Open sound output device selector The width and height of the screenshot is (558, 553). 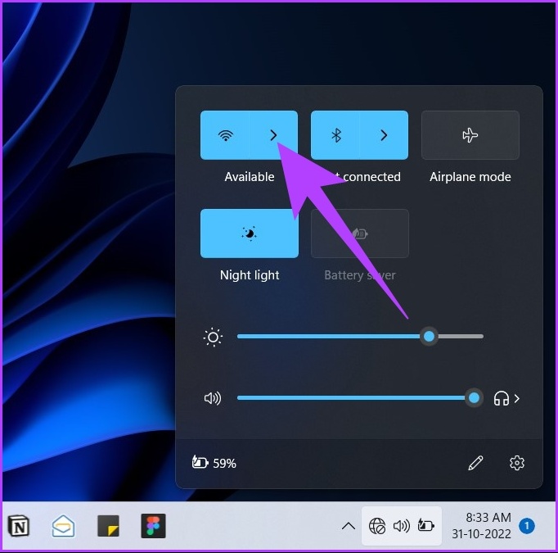[x=507, y=398]
